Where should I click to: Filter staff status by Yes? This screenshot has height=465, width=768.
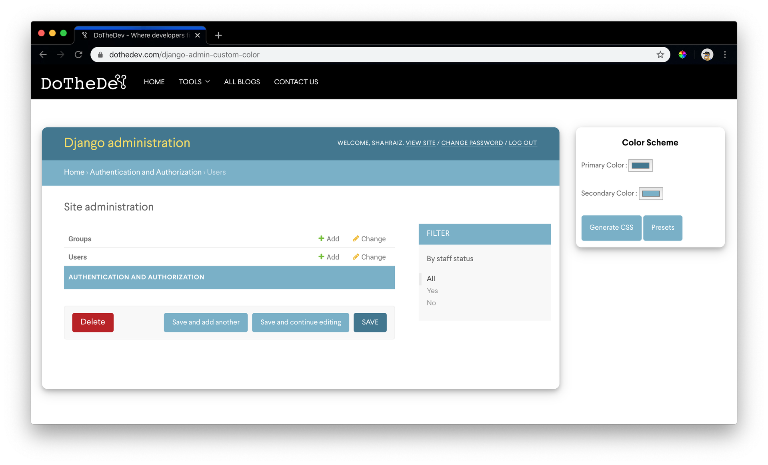[432, 291]
